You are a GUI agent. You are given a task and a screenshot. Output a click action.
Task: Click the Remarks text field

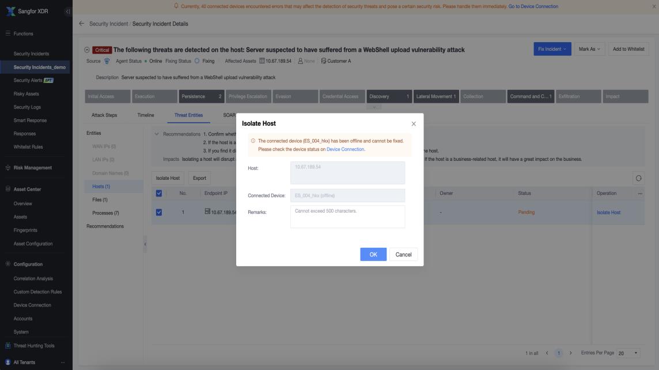pyautogui.click(x=347, y=217)
